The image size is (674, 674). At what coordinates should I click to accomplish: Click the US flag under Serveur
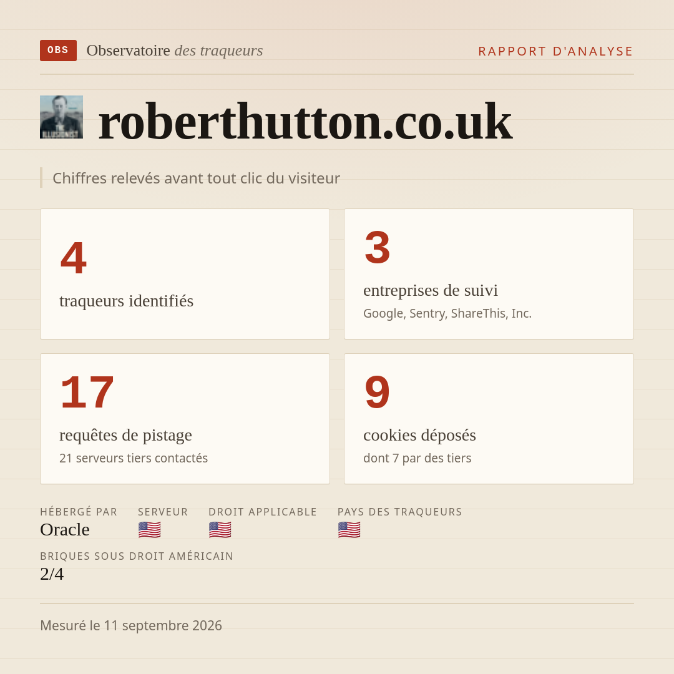tap(150, 530)
